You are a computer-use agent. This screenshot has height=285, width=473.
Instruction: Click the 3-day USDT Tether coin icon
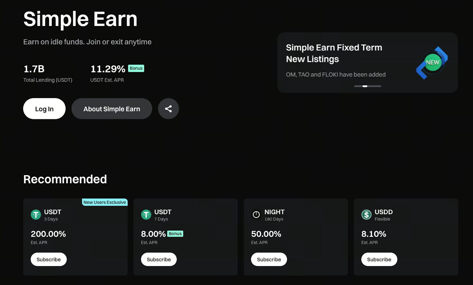tap(36, 214)
